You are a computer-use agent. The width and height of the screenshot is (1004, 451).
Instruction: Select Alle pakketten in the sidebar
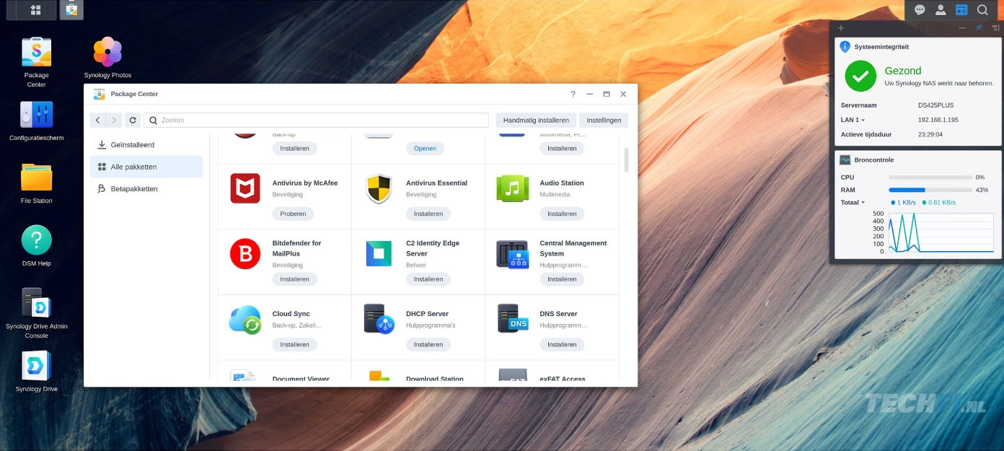pos(146,167)
